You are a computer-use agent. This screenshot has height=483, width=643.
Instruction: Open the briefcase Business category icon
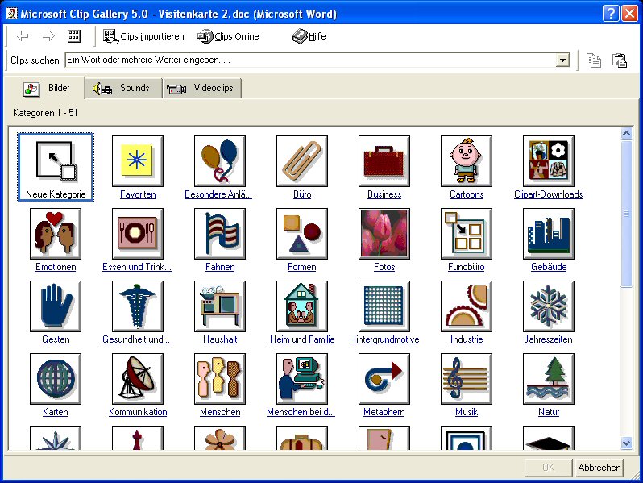click(x=384, y=161)
